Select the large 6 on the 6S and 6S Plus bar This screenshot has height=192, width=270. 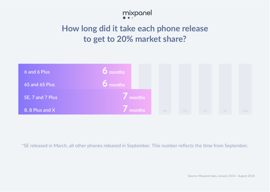coord(105,84)
